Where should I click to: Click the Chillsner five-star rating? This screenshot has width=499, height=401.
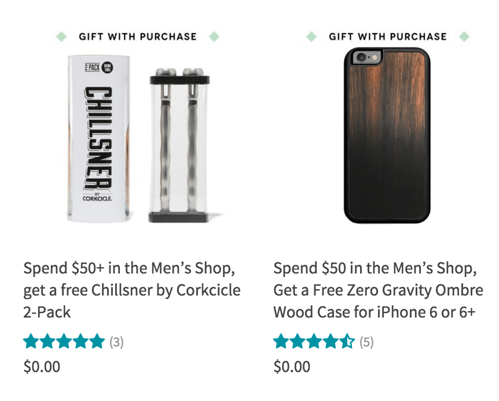tap(64, 341)
